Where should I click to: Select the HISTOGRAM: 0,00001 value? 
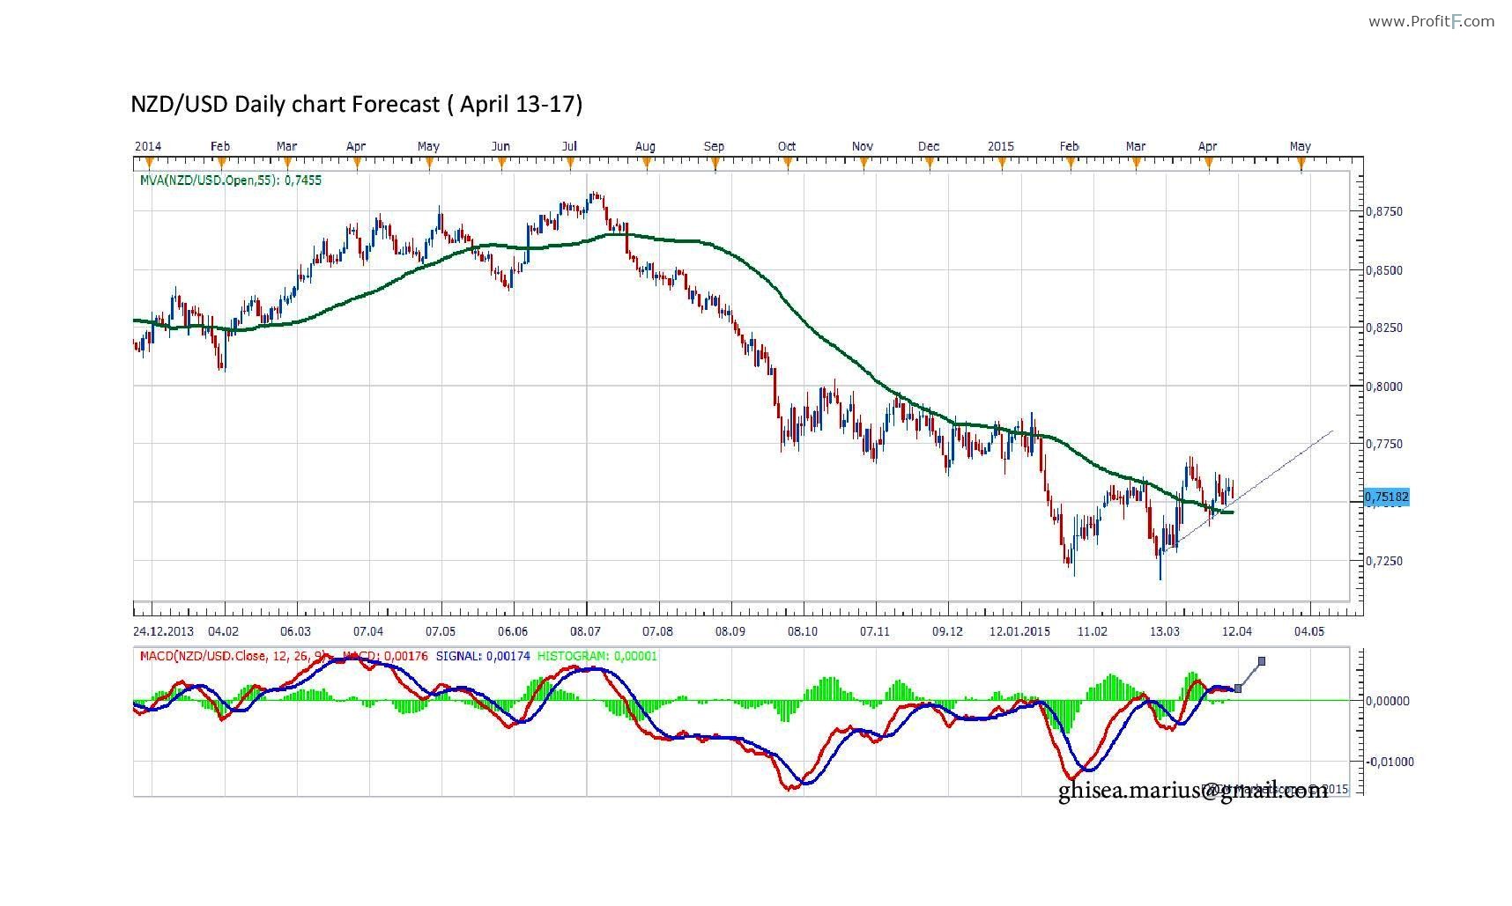[597, 656]
